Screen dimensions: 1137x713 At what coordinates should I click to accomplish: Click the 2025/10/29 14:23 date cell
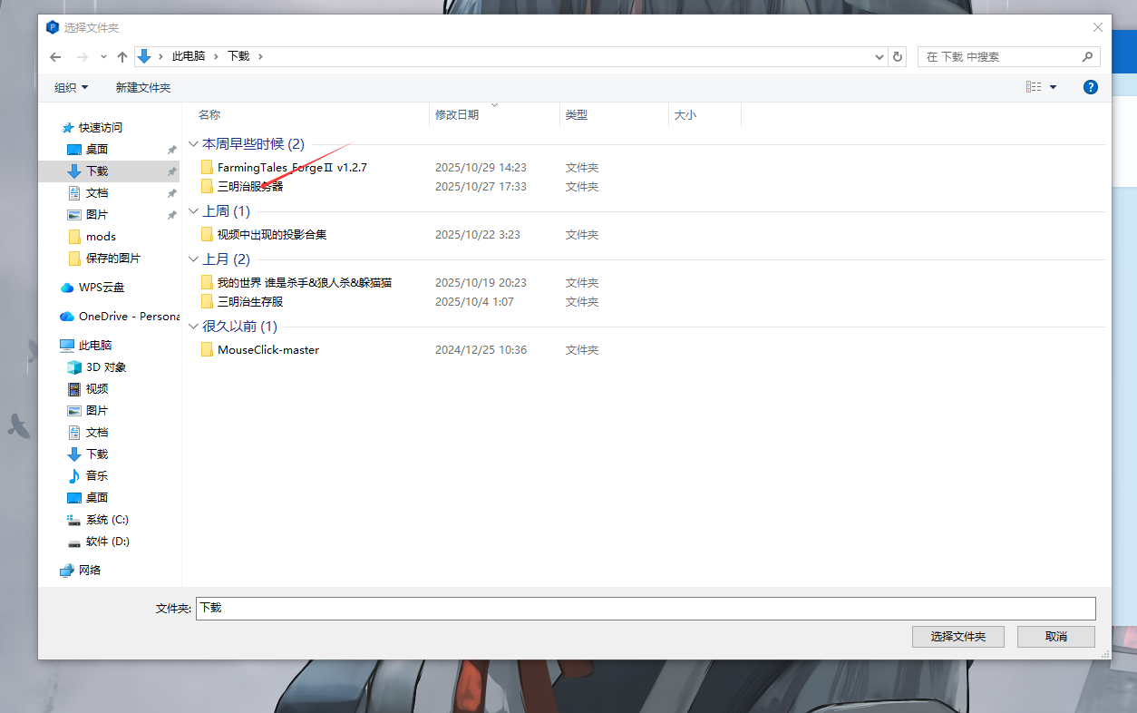point(481,167)
